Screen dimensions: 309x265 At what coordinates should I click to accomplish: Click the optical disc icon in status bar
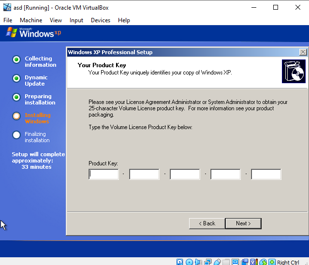(x=189, y=262)
